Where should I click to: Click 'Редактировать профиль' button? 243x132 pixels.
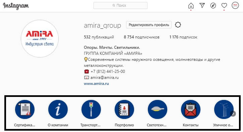tap(149, 25)
